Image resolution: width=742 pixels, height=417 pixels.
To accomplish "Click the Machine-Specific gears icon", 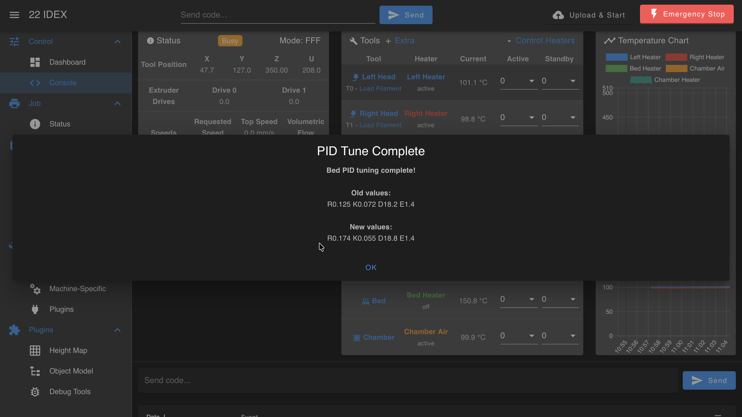I will [35, 289].
